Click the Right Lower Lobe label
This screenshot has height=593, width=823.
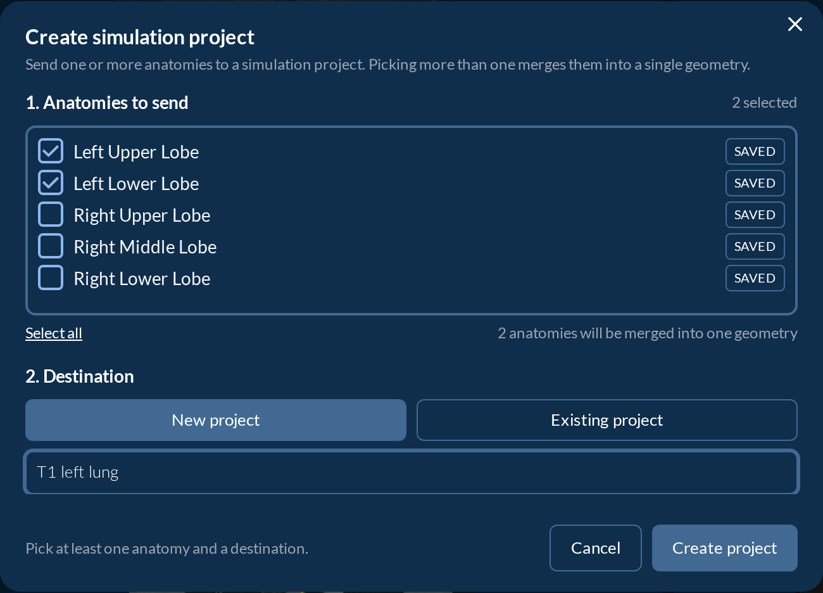[x=142, y=279]
